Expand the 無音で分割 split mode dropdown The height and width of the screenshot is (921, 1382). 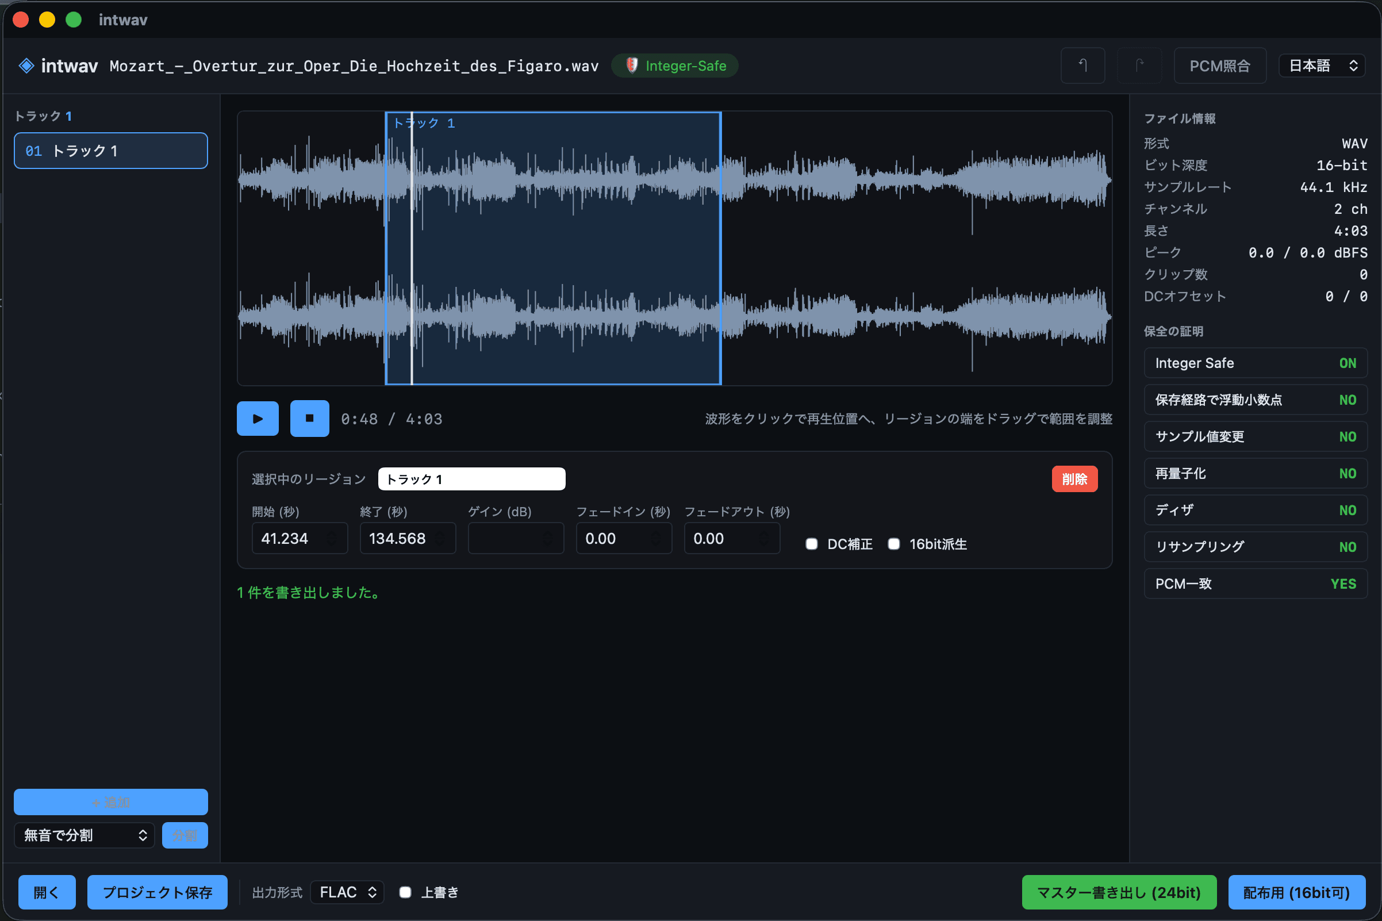click(x=84, y=835)
